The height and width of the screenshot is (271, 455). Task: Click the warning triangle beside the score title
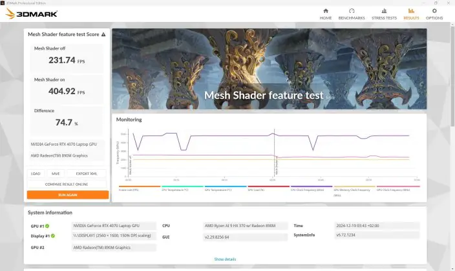click(x=103, y=34)
